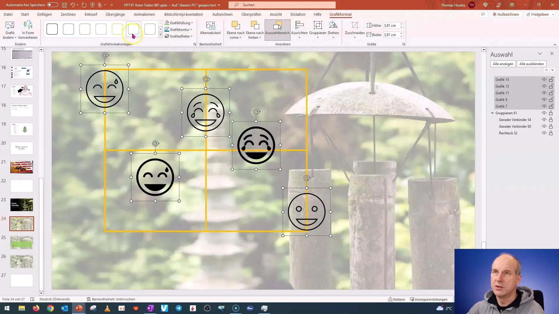Open OneNote from the taskbar
559x314 pixels.
click(x=150, y=308)
